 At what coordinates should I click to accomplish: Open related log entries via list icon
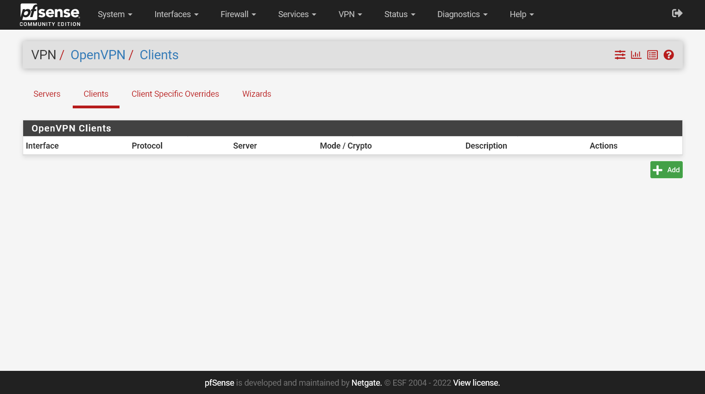click(652, 55)
